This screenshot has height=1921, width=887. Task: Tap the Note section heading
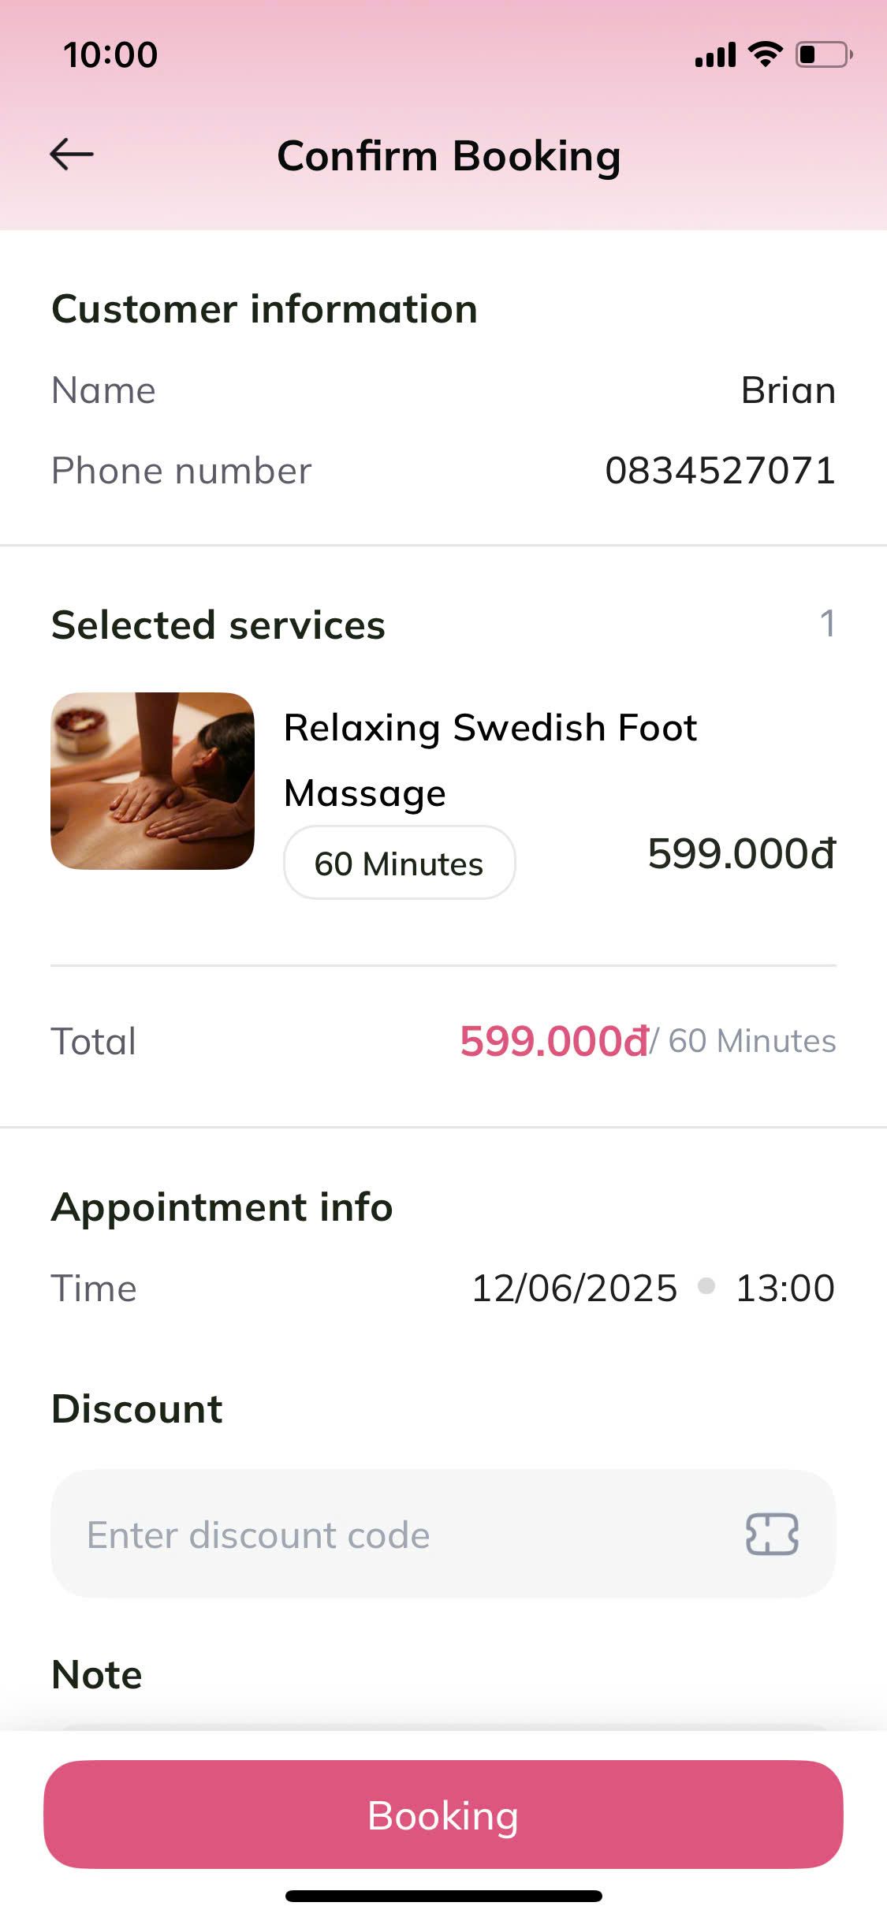click(x=97, y=1674)
